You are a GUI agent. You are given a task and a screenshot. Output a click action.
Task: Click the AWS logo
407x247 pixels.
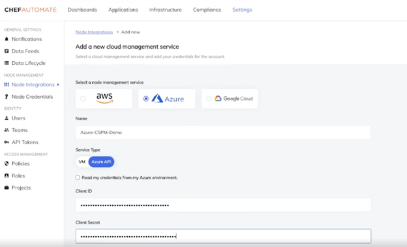[104, 98]
